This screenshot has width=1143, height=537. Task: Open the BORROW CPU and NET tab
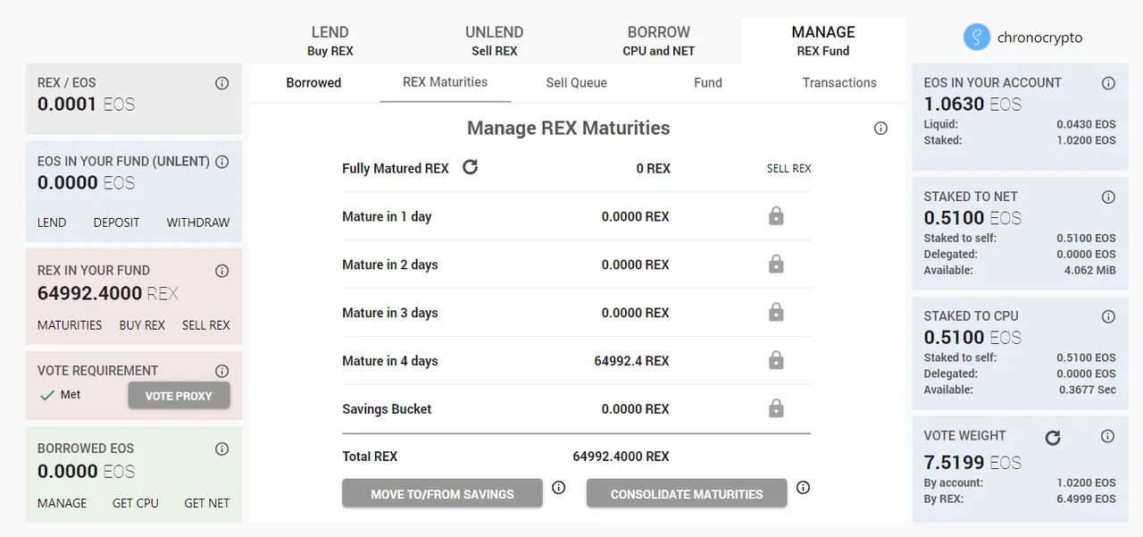pyautogui.click(x=659, y=41)
